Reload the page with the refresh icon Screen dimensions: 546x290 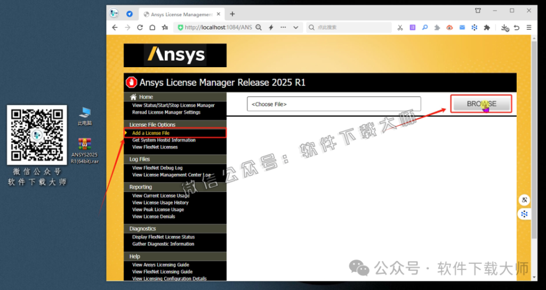point(140,28)
